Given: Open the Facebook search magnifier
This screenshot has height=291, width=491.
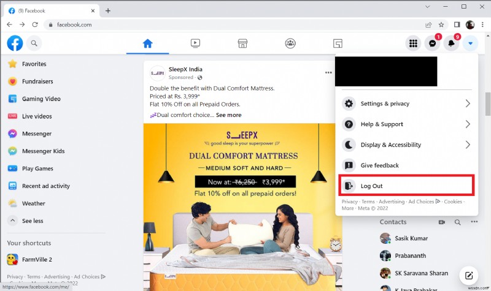Looking at the screenshot, I should (34, 43).
